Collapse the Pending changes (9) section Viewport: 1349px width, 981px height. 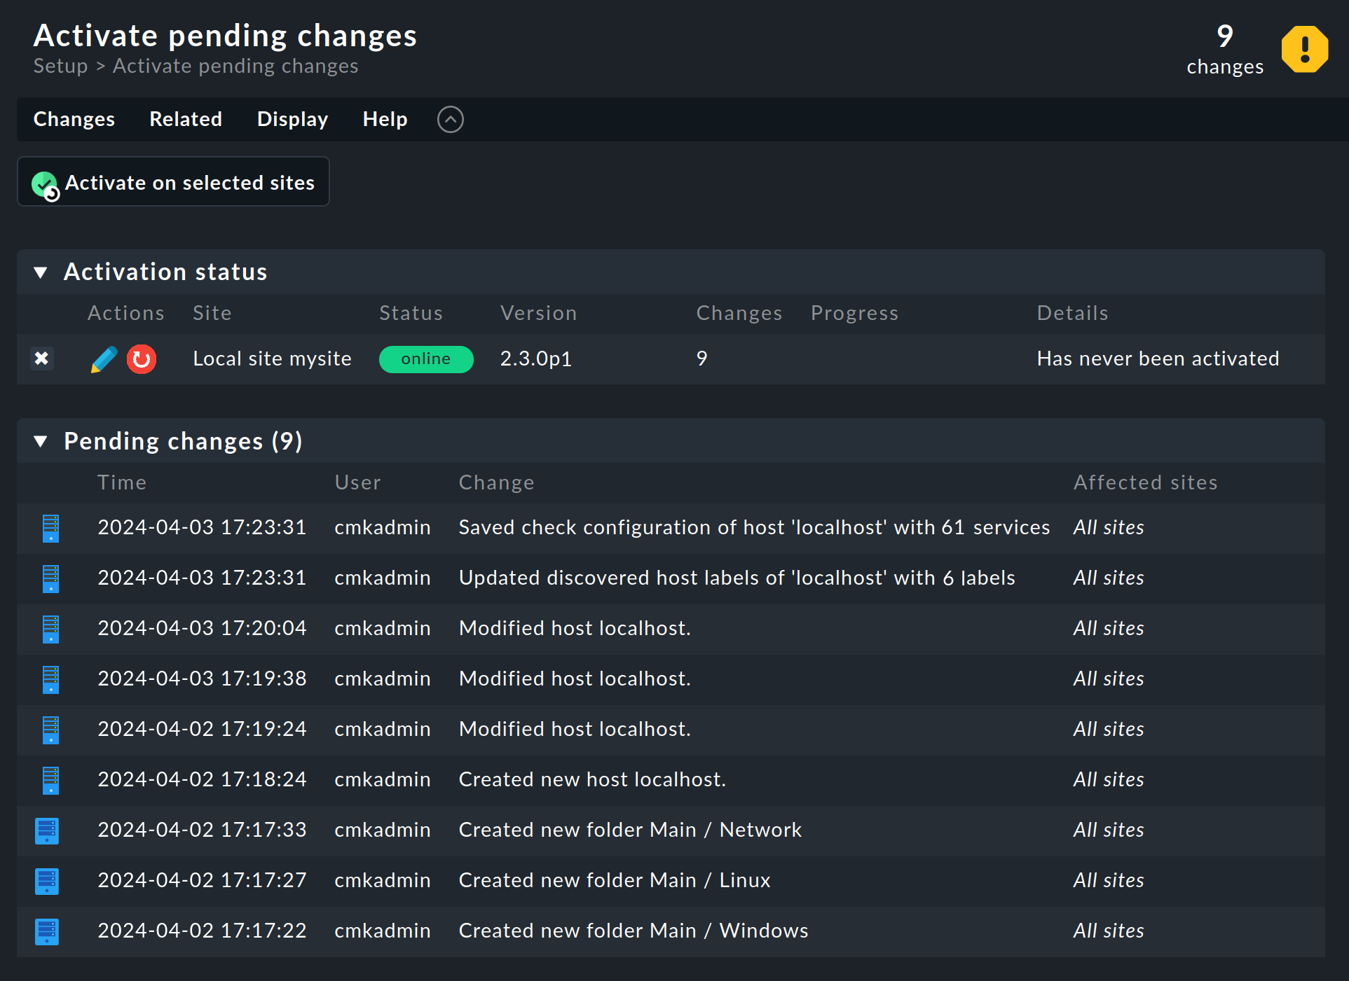coord(41,442)
